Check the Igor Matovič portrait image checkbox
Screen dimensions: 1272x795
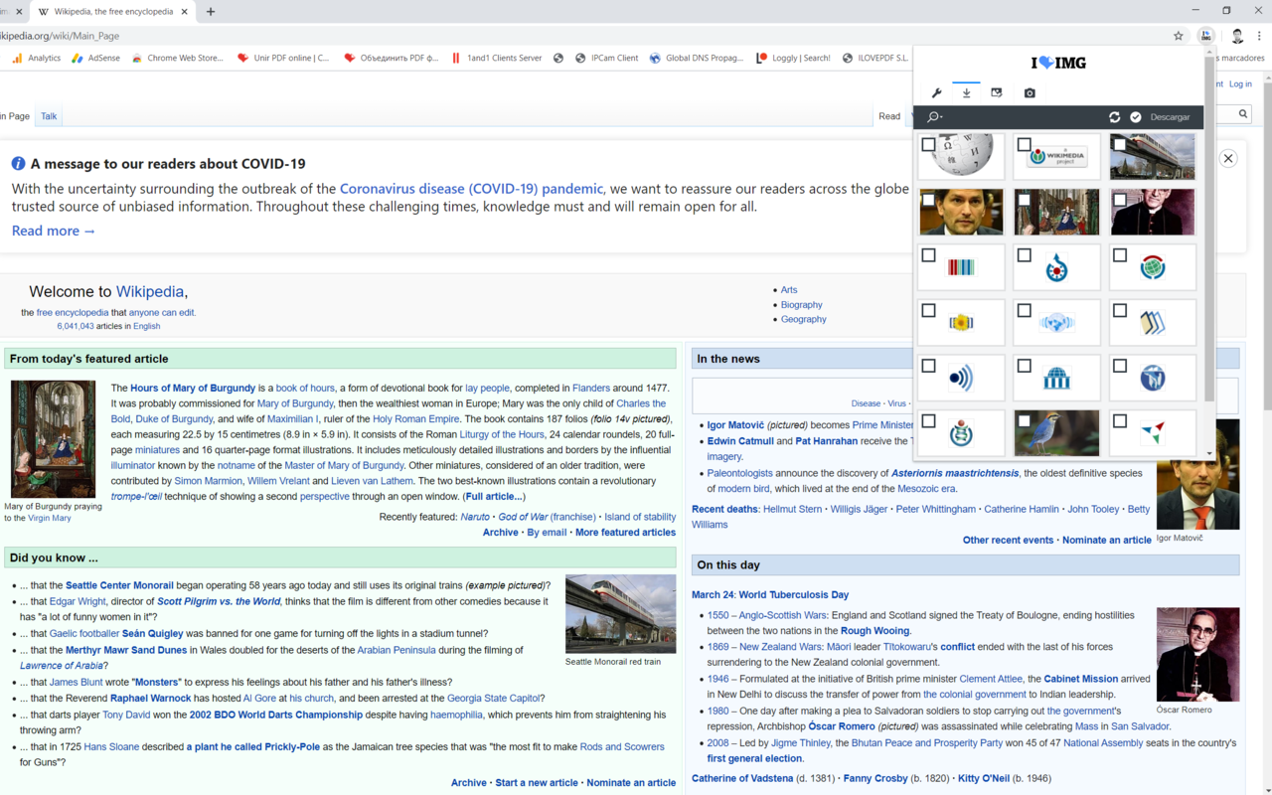pyautogui.click(x=928, y=199)
